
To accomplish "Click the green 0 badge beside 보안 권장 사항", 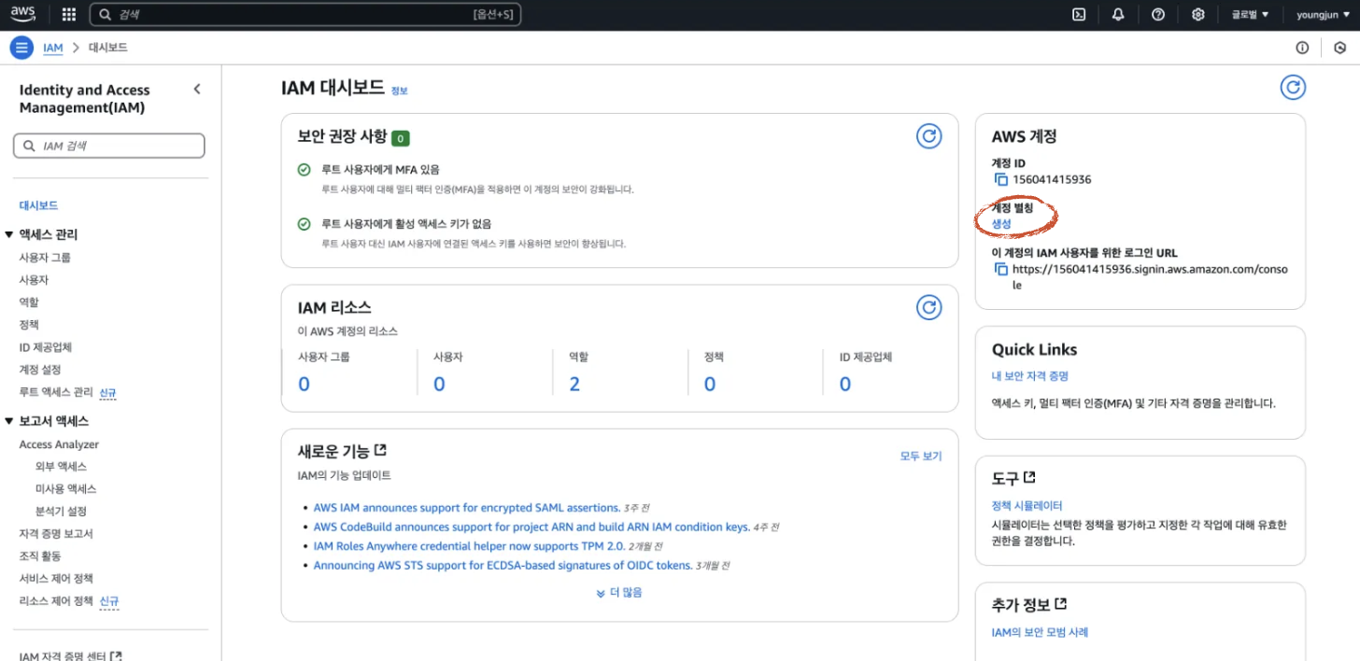I will click(401, 138).
